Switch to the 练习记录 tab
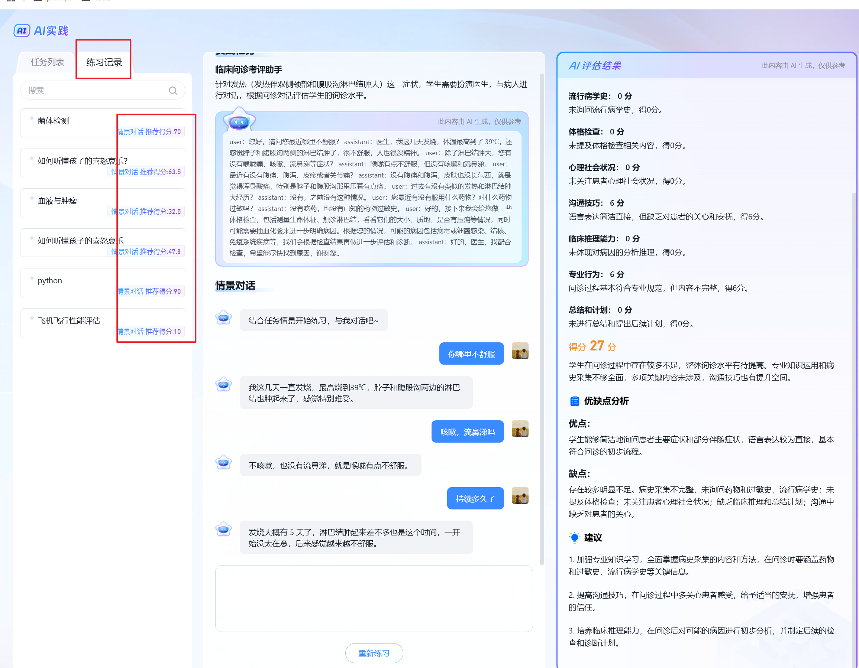Screen dimensions: 859x668 point(104,62)
